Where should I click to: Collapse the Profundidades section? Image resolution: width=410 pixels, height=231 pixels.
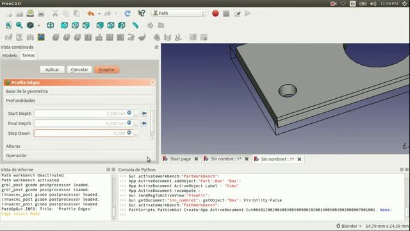coord(79,101)
